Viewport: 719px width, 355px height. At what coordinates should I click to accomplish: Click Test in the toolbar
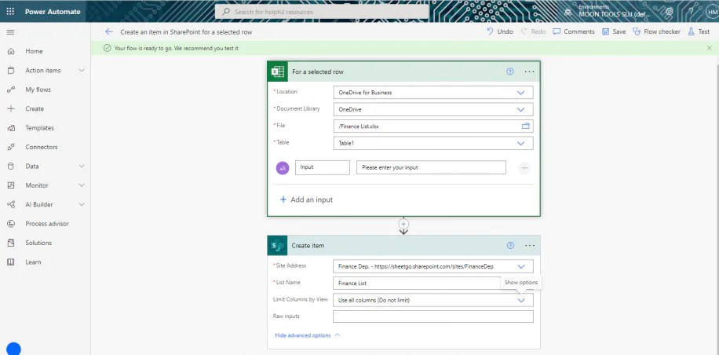tap(699, 31)
